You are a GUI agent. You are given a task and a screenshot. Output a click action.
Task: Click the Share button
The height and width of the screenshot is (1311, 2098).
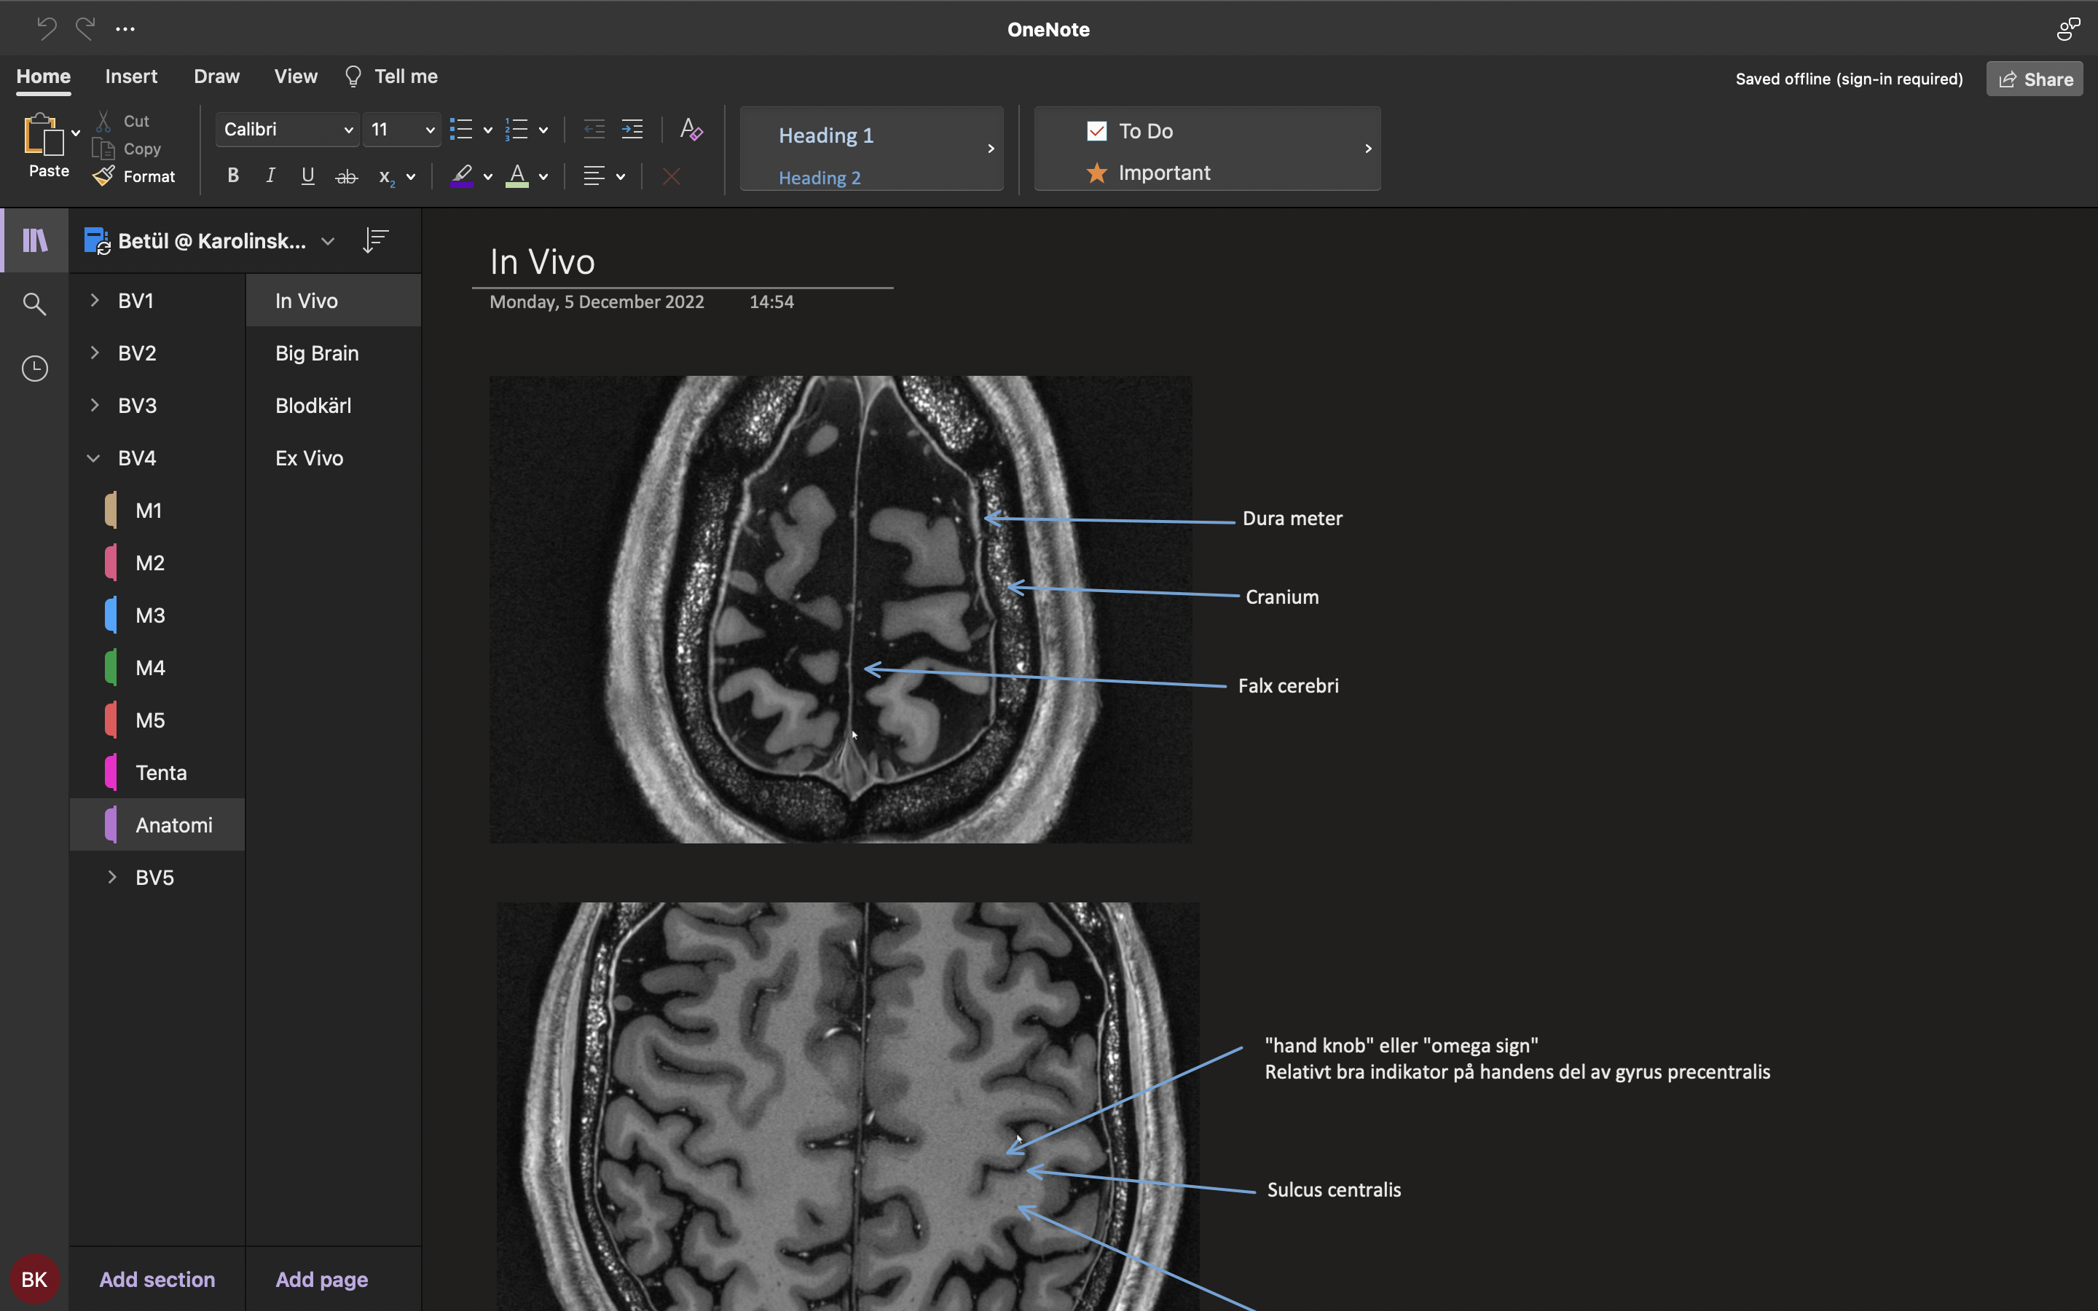pos(2035,79)
